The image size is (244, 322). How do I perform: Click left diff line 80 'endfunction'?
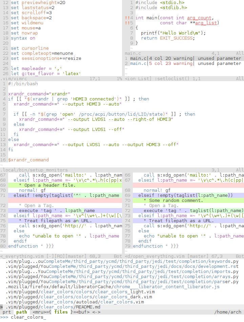pos(31,246)
